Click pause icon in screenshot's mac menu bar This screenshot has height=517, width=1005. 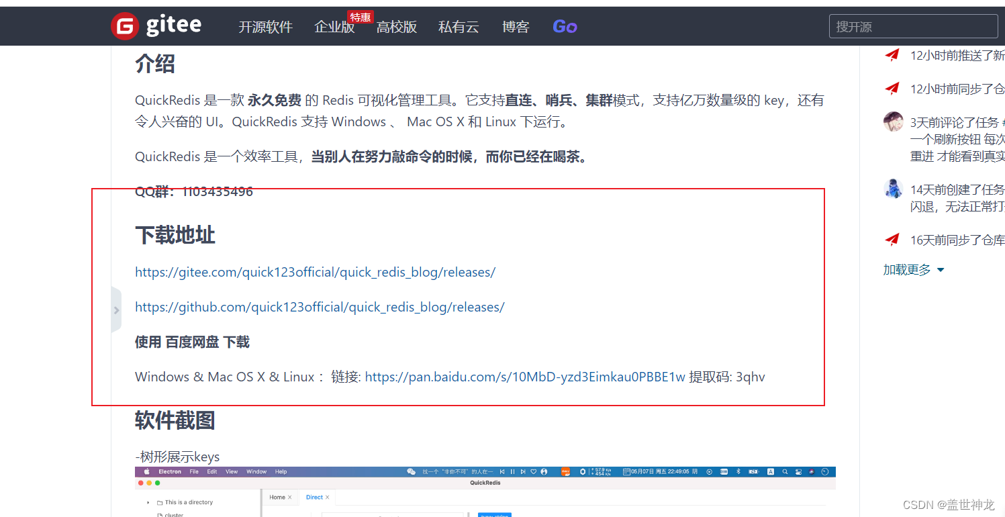pyautogui.click(x=512, y=472)
